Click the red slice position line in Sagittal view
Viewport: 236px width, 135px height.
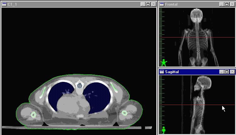click(x=197, y=105)
